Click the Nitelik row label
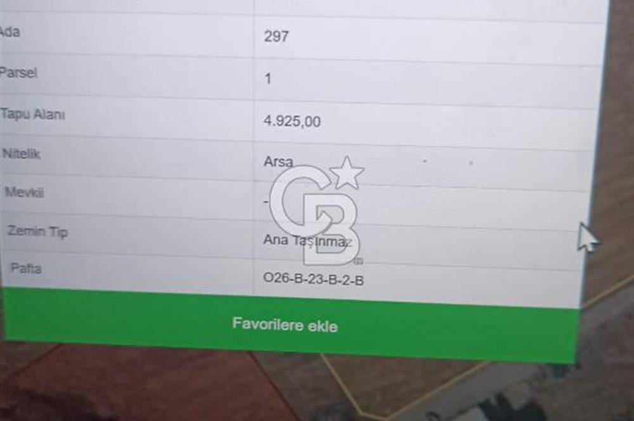 tap(22, 153)
